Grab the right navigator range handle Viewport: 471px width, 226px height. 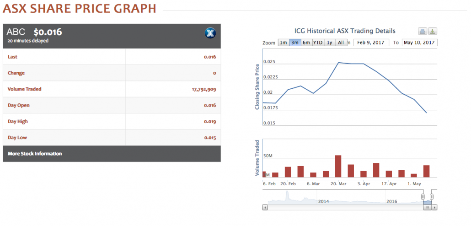[432, 197]
